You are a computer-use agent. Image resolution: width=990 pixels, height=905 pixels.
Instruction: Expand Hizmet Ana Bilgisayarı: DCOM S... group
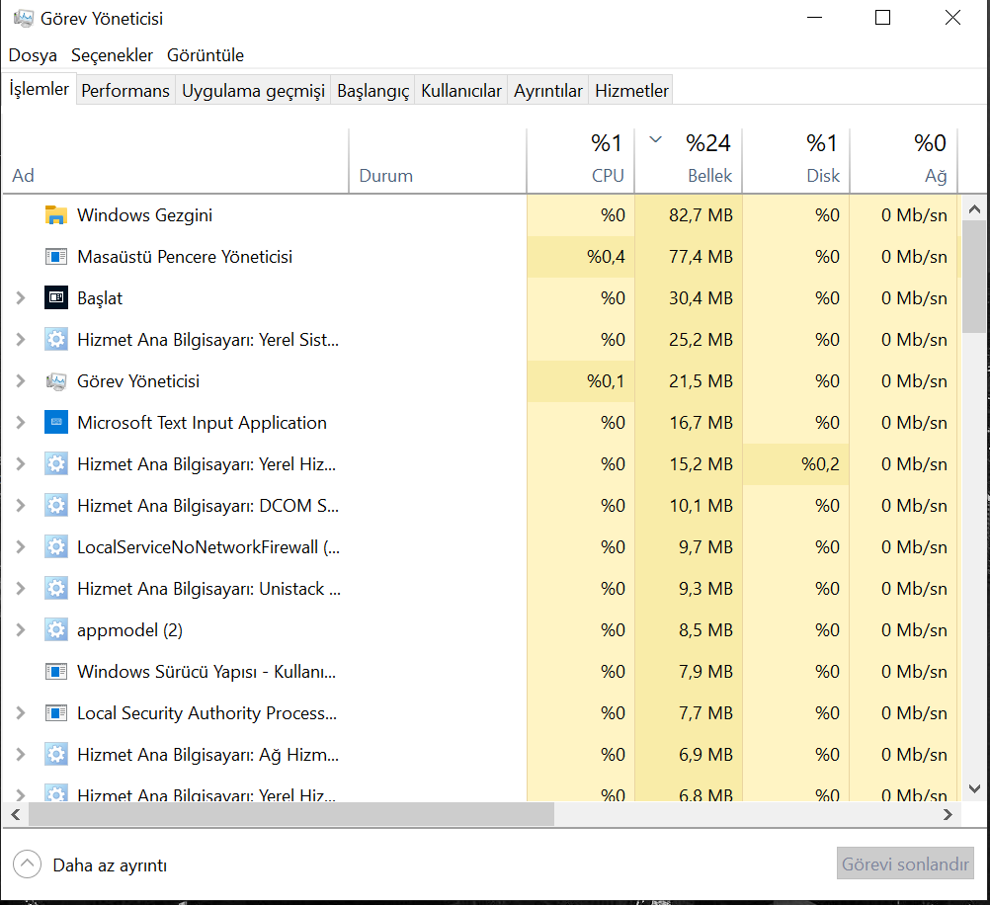tap(20, 506)
